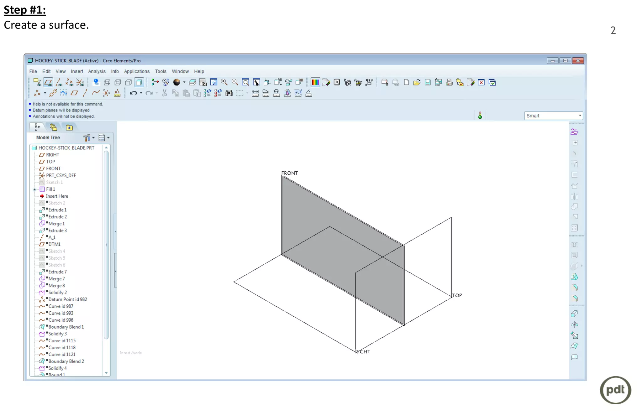The width and height of the screenshot is (642, 415).
Task: Select Boundary Blend 1 in model tree
Action: [x=66, y=327]
